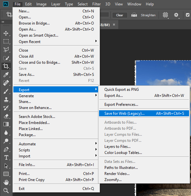Select the Zoom tool

click(6, 191)
